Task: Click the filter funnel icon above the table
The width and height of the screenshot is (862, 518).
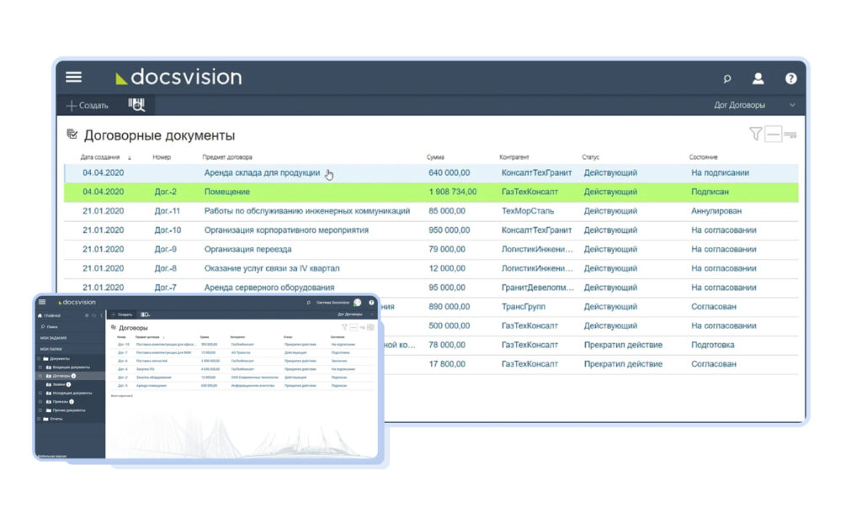Action: (755, 135)
